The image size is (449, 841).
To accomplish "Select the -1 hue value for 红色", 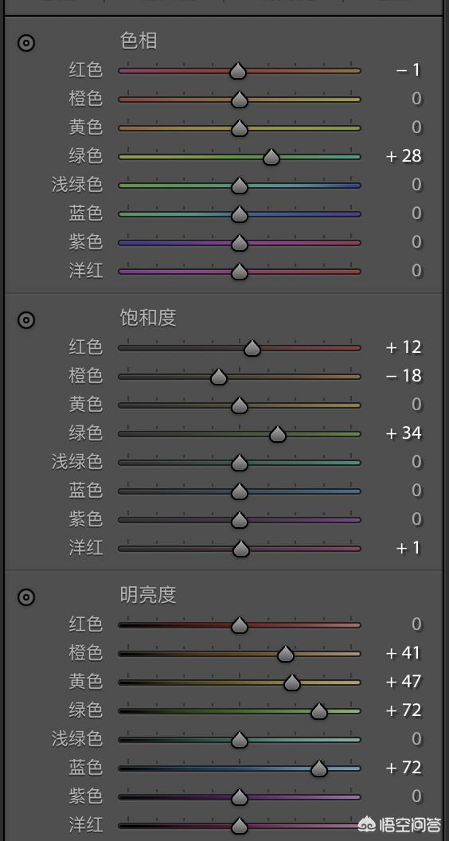I will 408,70.
